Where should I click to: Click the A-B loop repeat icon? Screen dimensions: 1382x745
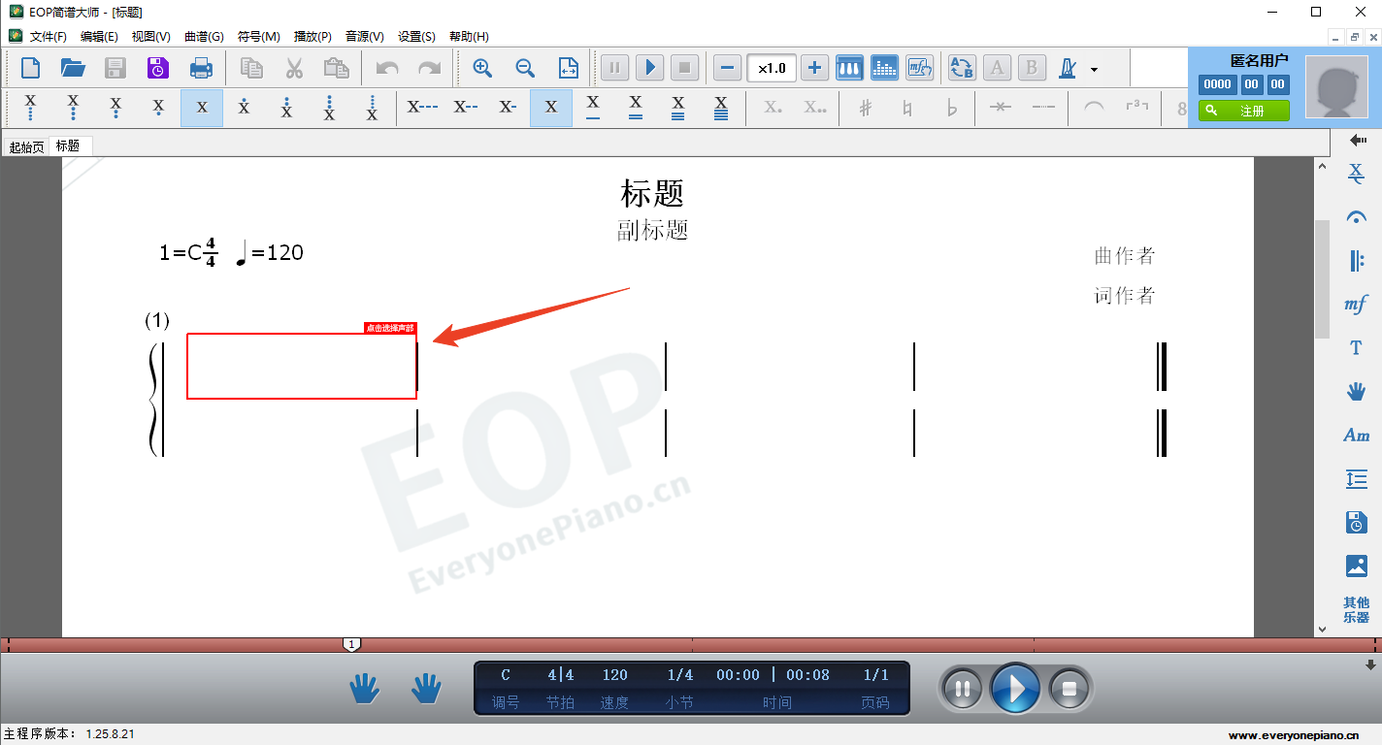[x=962, y=68]
